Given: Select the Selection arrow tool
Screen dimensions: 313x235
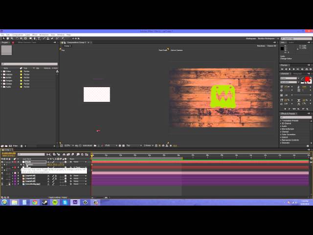Looking at the screenshot, I should [3, 38].
